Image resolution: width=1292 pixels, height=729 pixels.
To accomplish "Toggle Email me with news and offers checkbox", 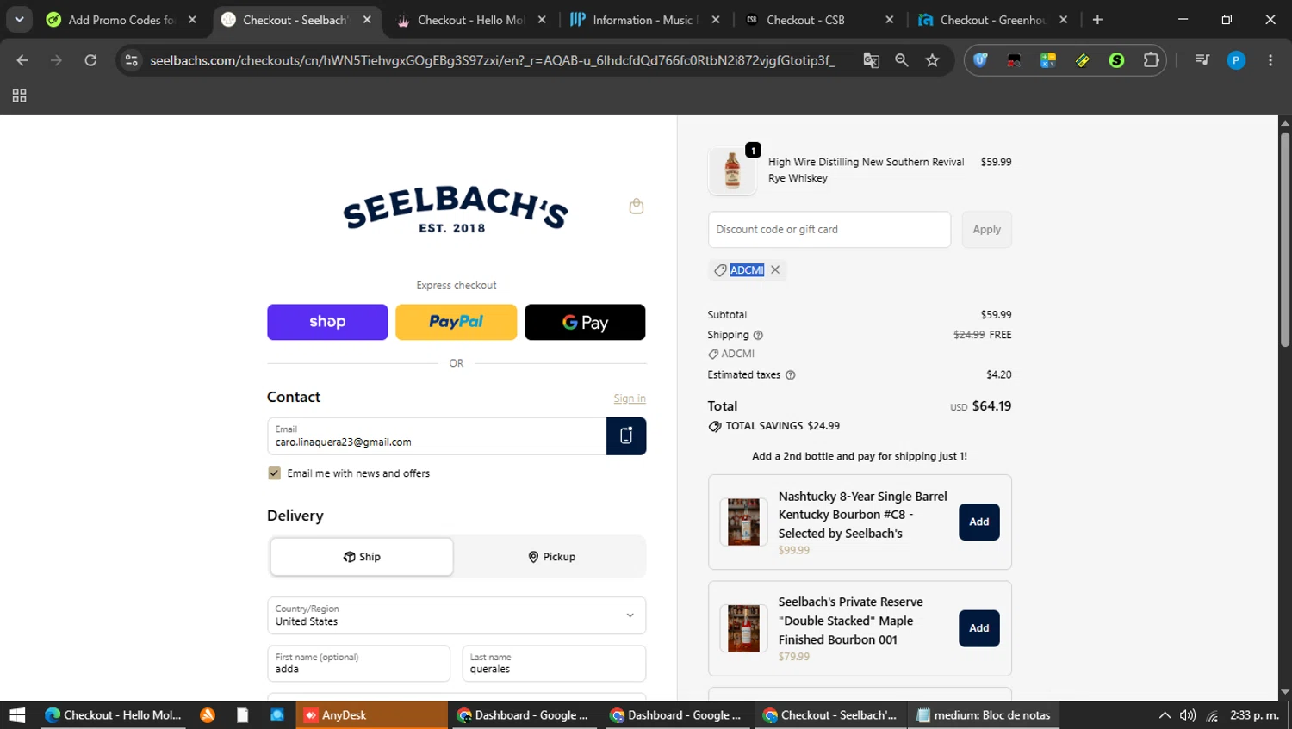I will pos(274,473).
